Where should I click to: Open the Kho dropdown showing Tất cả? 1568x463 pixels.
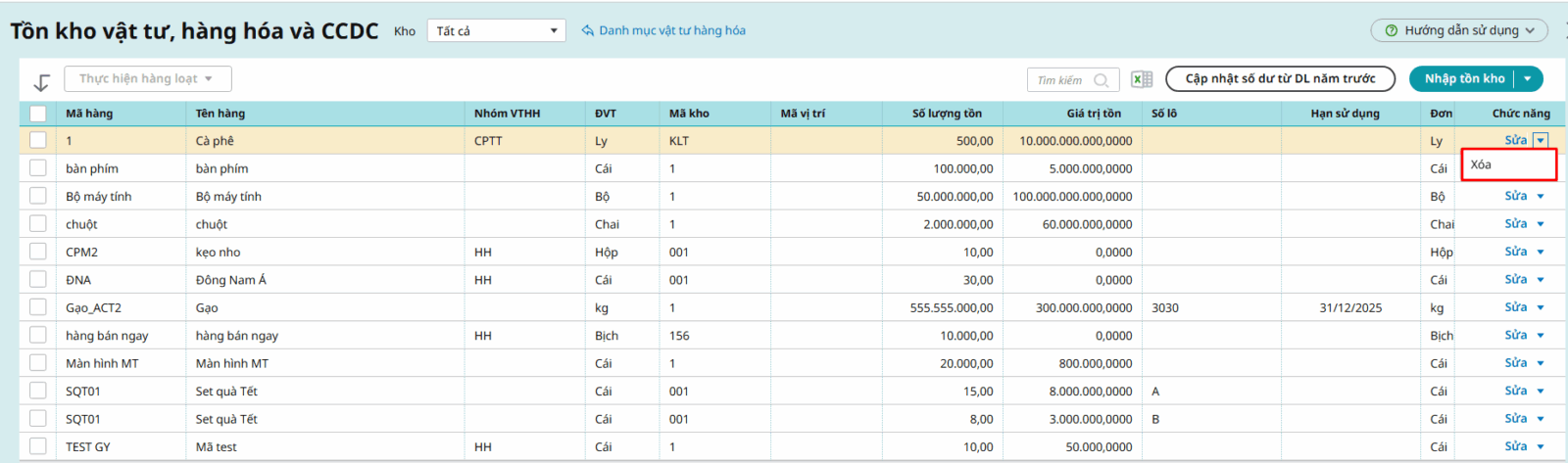496,30
